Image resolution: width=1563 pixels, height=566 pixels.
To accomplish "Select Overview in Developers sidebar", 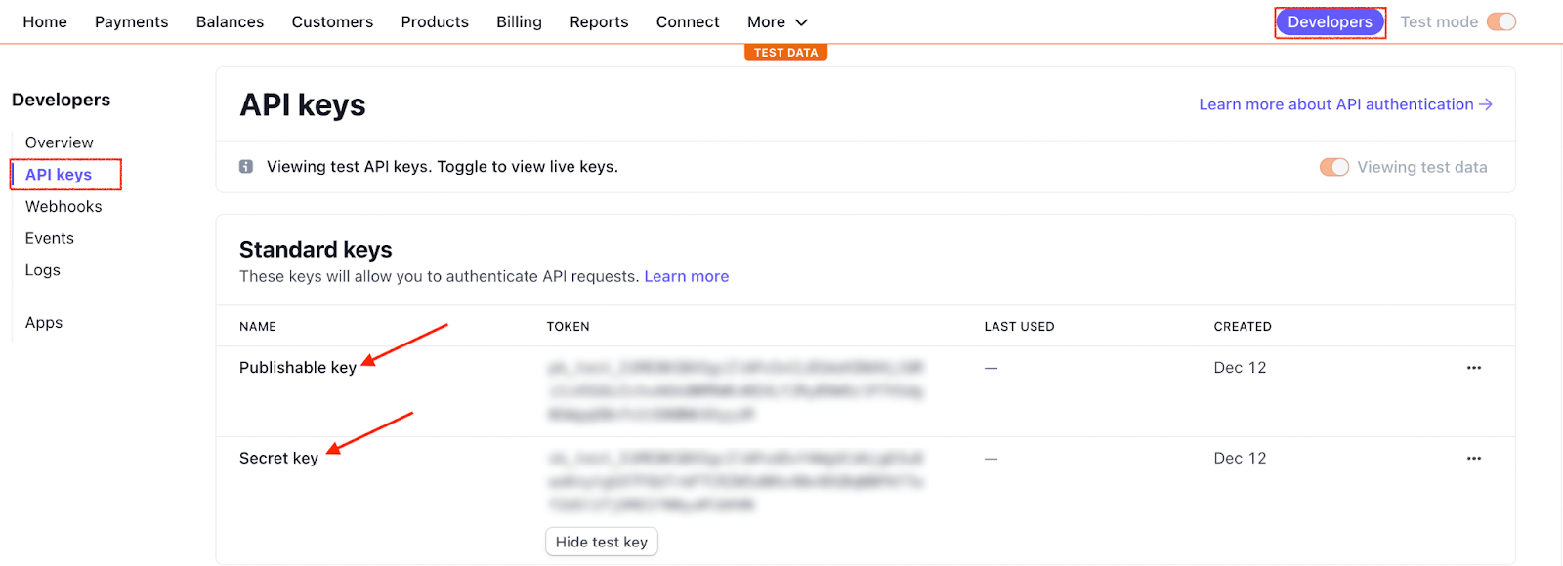I will click(x=60, y=142).
